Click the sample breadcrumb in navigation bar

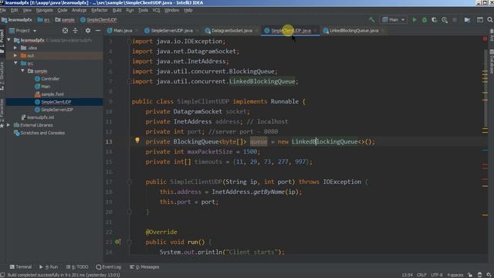65,19
